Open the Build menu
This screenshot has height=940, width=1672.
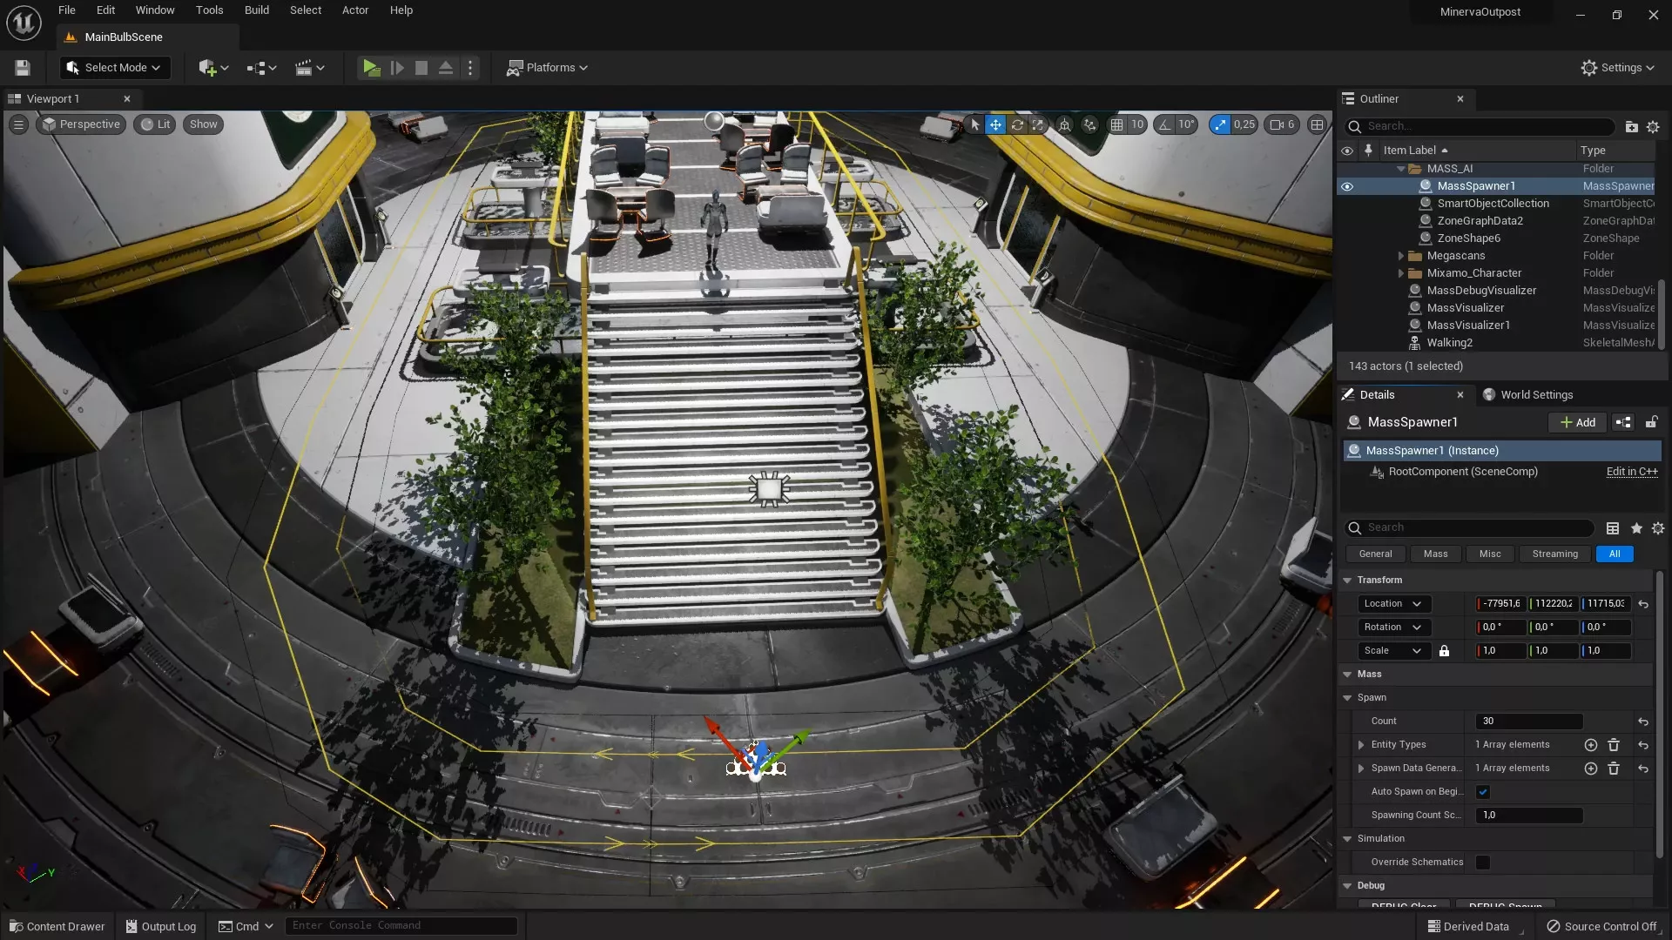(x=256, y=10)
